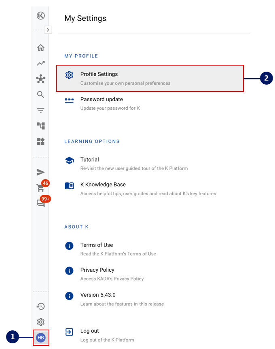Screen dimensions: 275x349
Task: Open the dashboard widgets sidebar icon
Action: click(x=40, y=141)
